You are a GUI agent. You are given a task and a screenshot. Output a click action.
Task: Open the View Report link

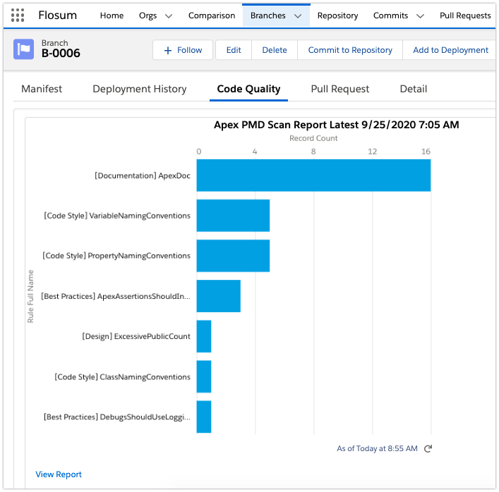[x=59, y=474]
